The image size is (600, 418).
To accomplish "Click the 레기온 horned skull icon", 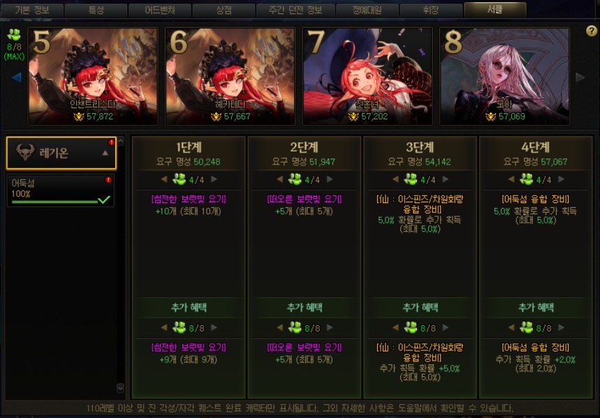I will 25,152.
